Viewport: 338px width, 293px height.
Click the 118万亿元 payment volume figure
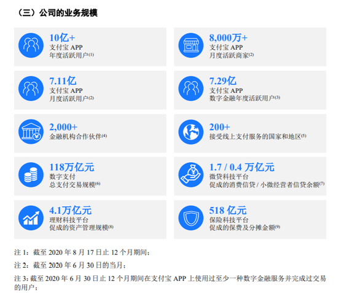72,168
